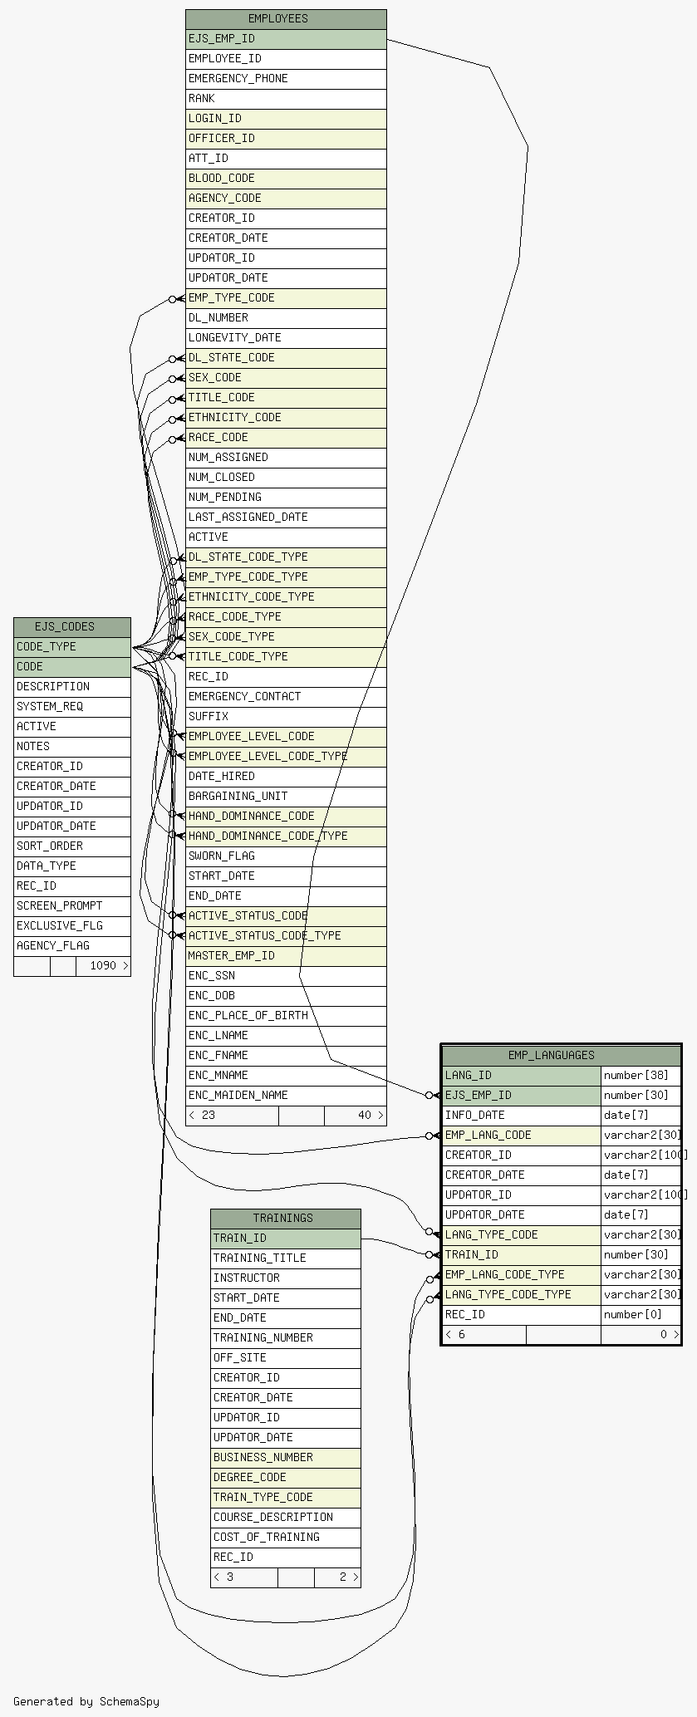
Task: Click DL_NUMBER column row
Action: click(x=286, y=318)
